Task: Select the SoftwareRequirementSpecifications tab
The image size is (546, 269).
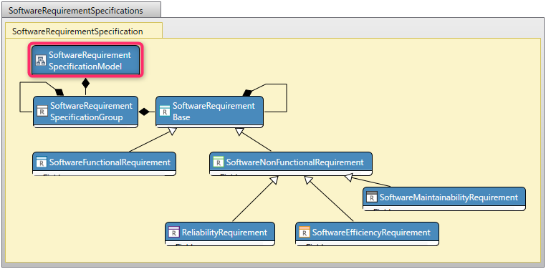Action: [x=81, y=10]
